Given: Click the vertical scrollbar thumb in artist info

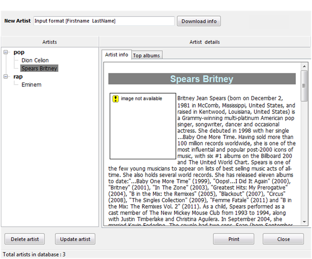Looking at the screenshot, I should coord(304,86).
